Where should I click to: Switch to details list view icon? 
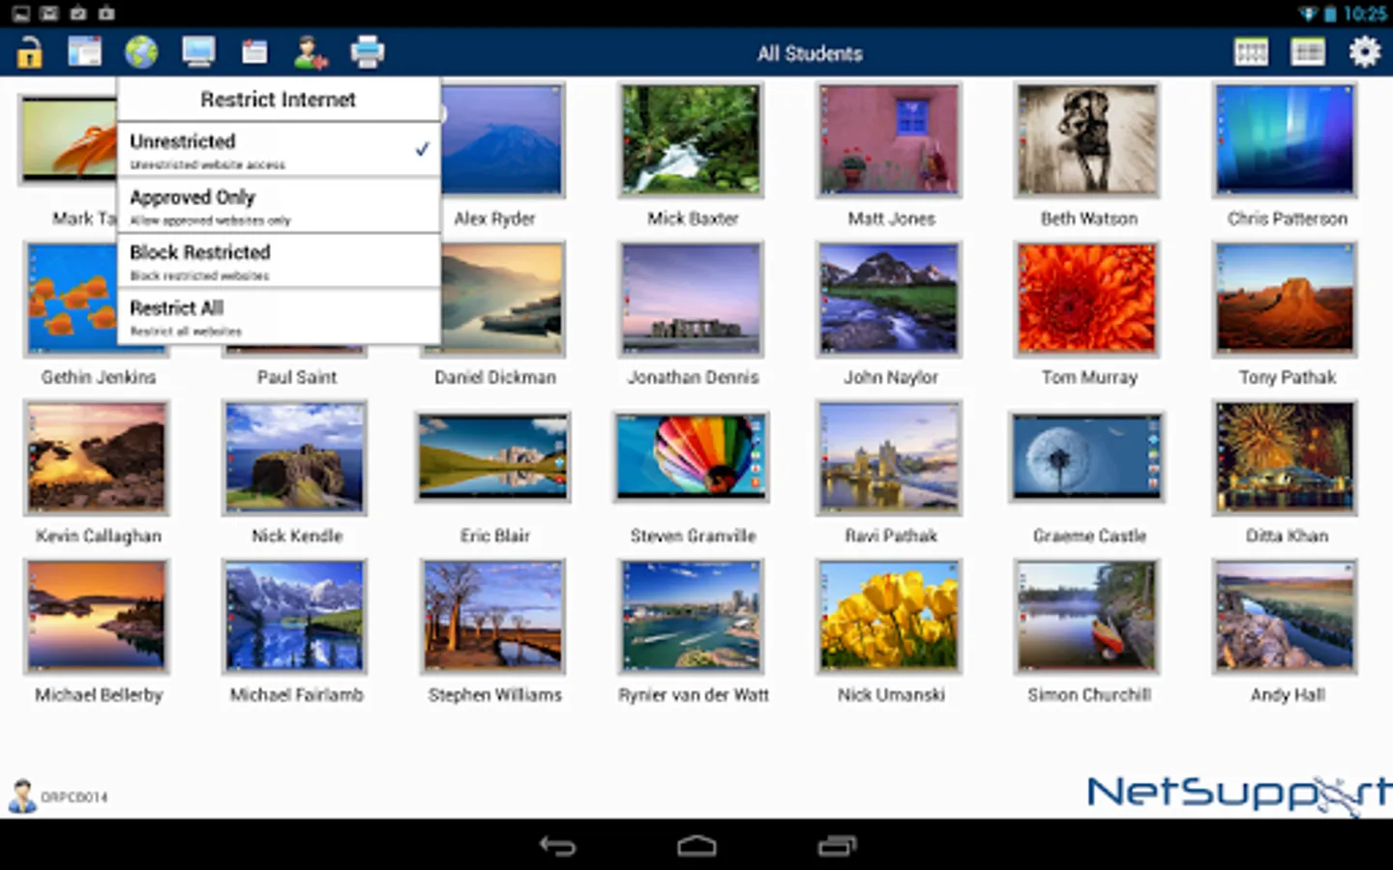1308,52
